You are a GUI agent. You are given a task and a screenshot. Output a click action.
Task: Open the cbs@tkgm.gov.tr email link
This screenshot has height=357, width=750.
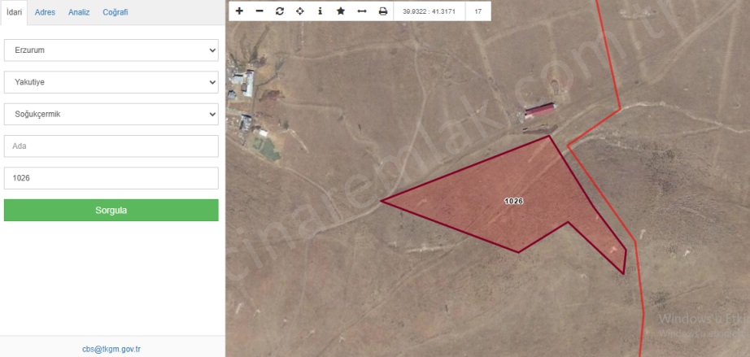[x=111, y=349]
